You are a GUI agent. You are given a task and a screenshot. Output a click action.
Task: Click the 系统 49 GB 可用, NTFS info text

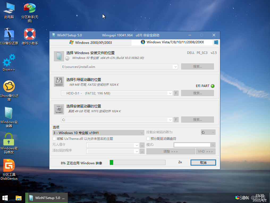coord(94,111)
